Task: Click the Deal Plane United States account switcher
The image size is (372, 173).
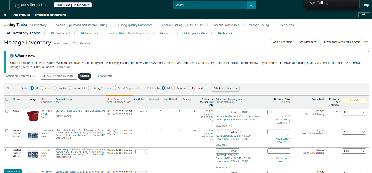Action: [73, 5]
